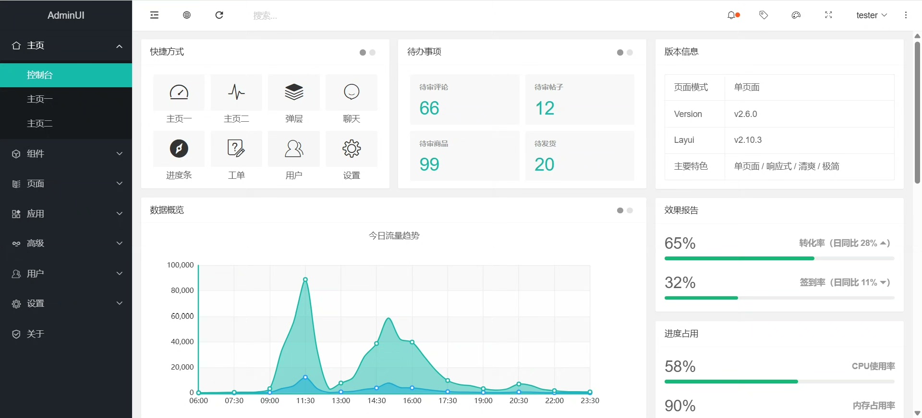Click the v2.10.3 Layui version value
Image resolution: width=922 pixels, height=418 pixels.
tap(748, 140)
